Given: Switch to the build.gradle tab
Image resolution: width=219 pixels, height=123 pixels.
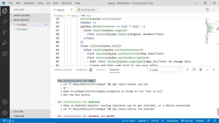Looking at the screenshot, I should (x=88, y=10).
